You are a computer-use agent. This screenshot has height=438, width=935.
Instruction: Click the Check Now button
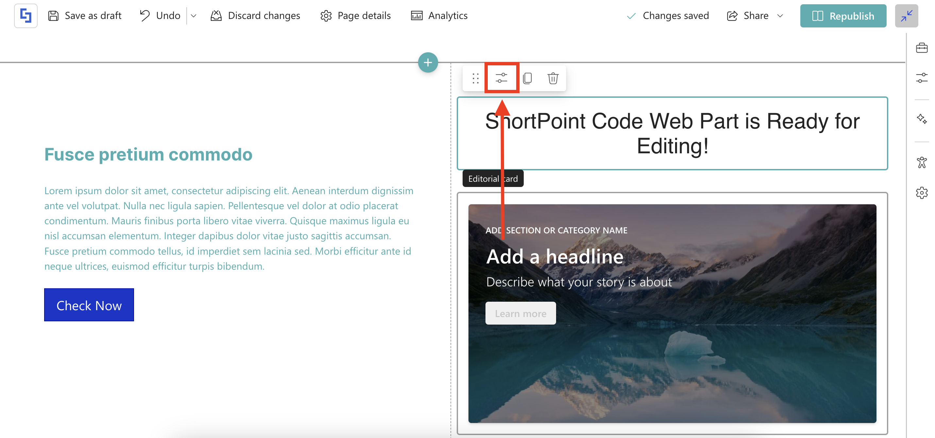point(89,305)
